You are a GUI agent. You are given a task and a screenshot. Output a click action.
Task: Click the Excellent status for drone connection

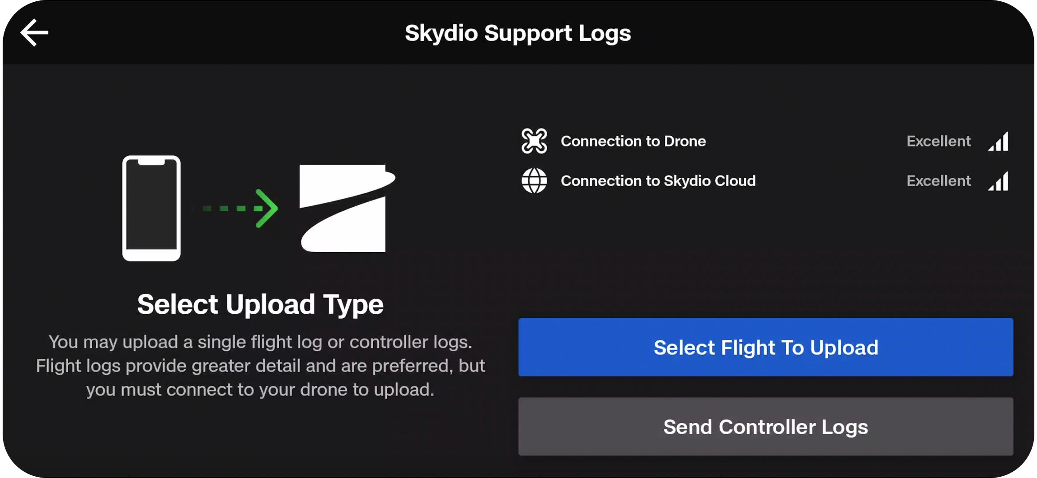939,141
